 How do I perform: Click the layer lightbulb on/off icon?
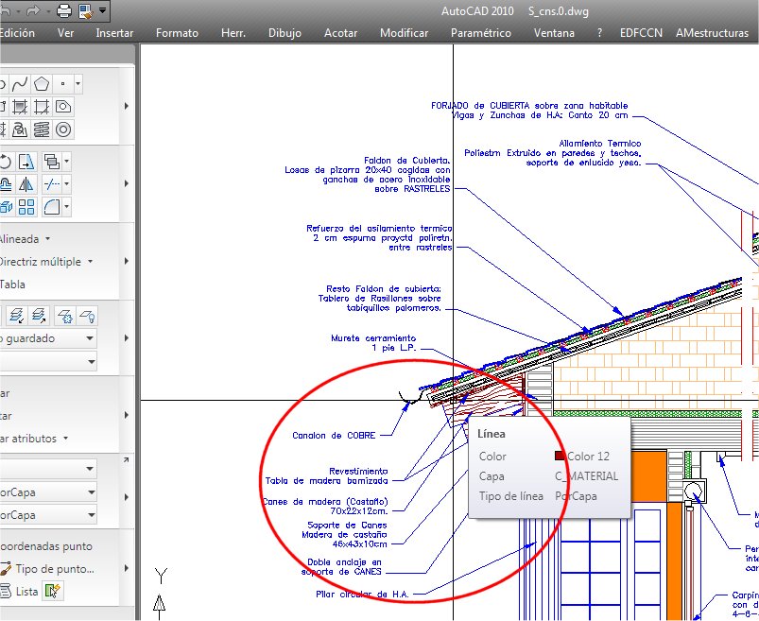87,316
